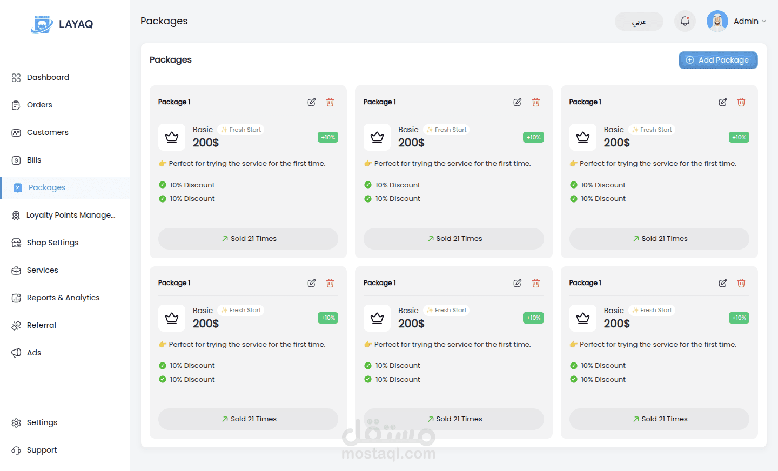This screenshot has width=778, height=471.
Task: Go to the Orders page
Action: pyautogui.click(x=39, y=105)
